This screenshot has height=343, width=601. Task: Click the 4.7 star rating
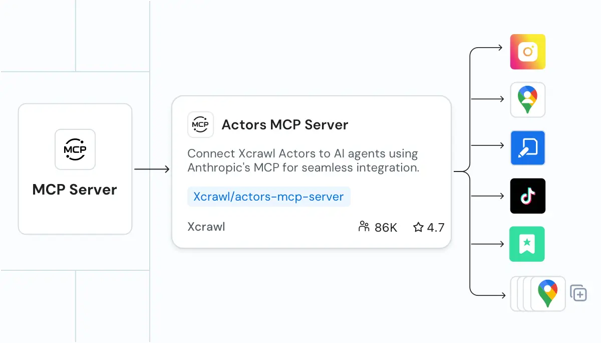click(x=436, y=228)
